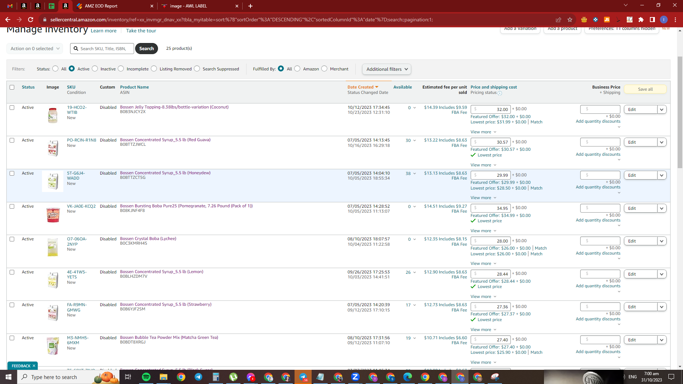Viewport: 683px width, 384px height.
Task: Open the bear VPN extension
Action: click(584, 20)
